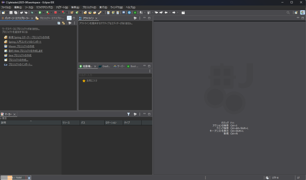This screenshot has width=306, height=180.
Task: Click the Marker view filter funnel icon
Action: click(128, 114)
